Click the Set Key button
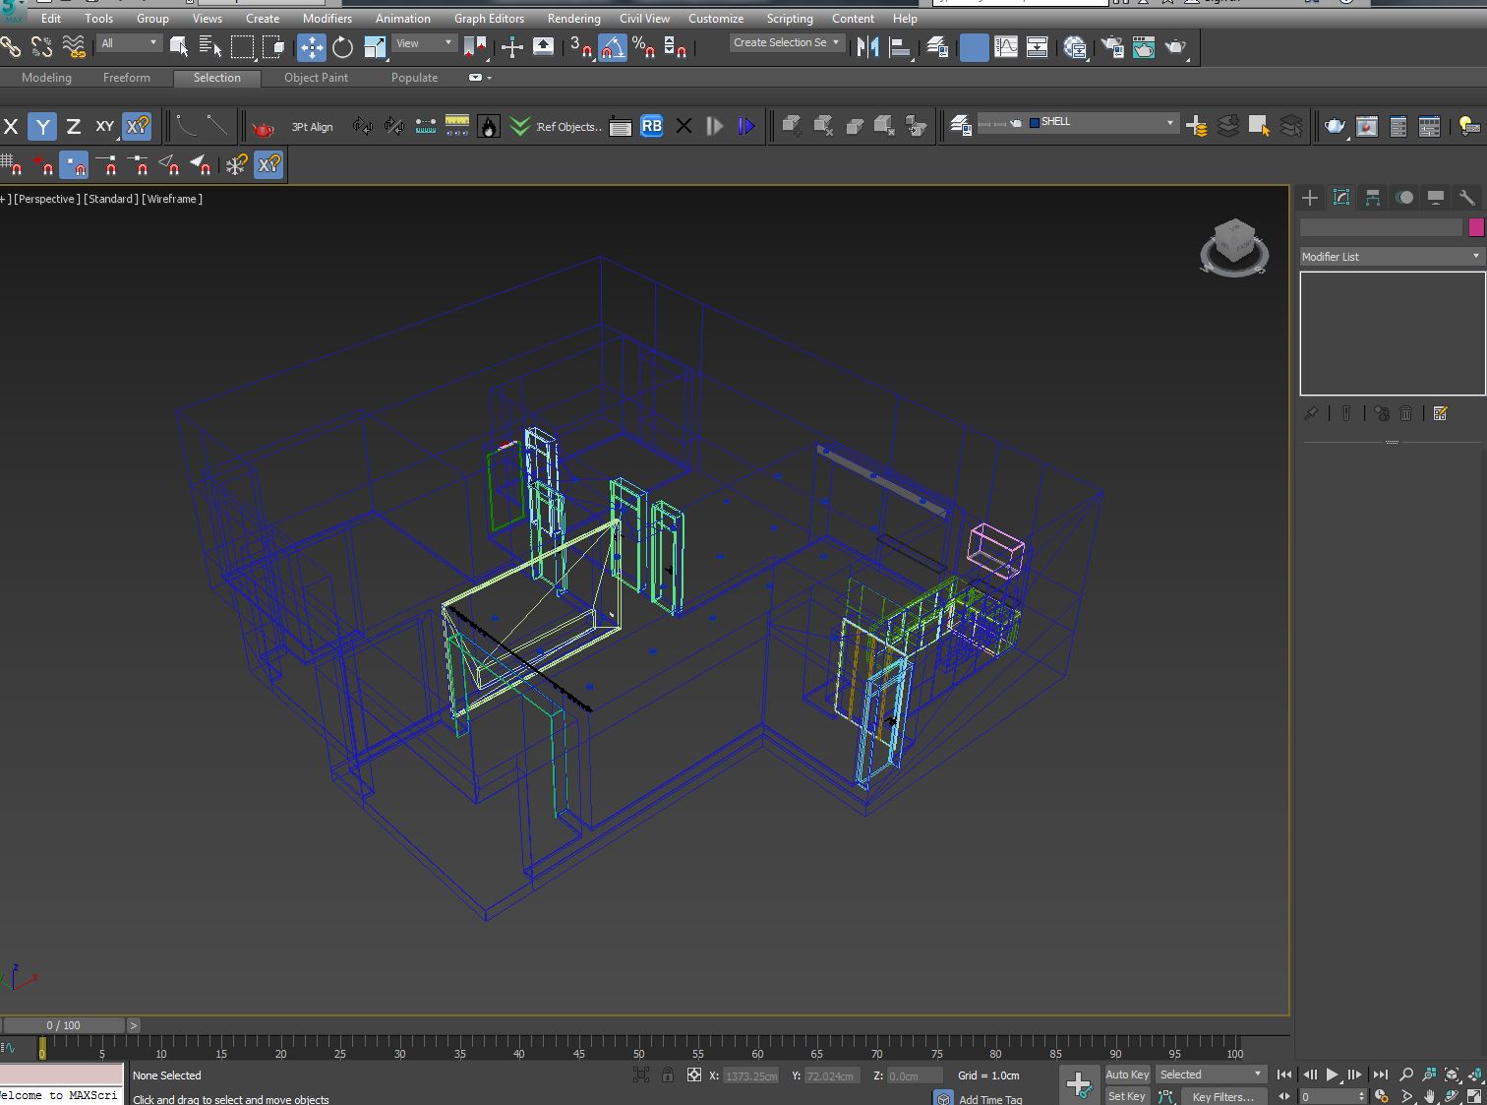Screen dimensions: 1487x1105 point(1127,1096)
